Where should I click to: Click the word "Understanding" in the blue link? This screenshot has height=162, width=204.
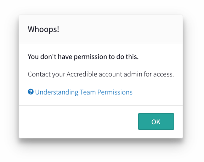57,92
